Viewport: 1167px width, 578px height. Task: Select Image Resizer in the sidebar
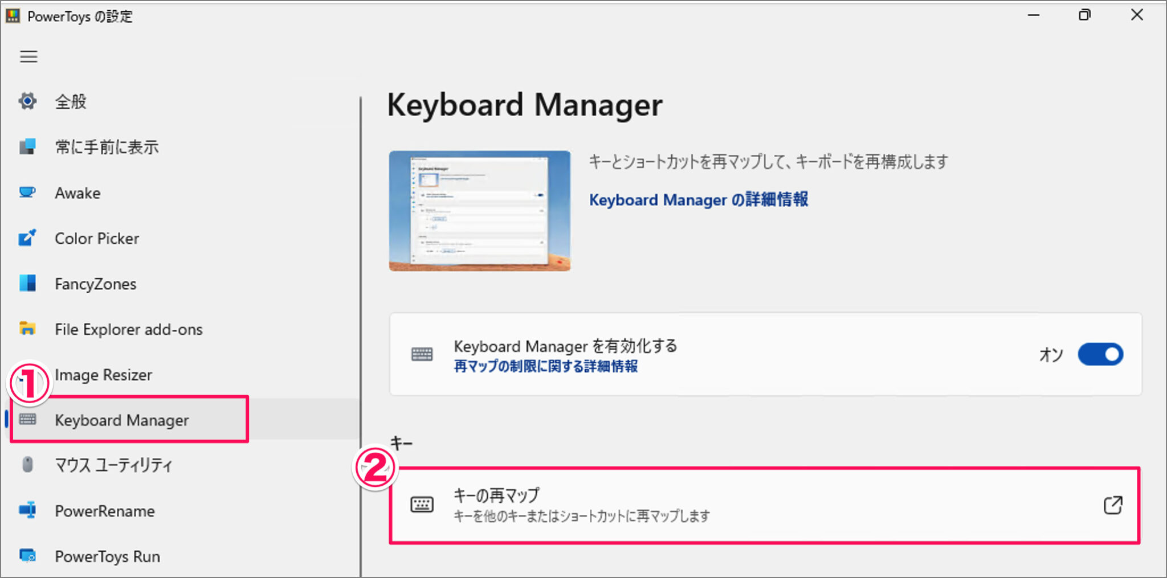click(104, 375)
